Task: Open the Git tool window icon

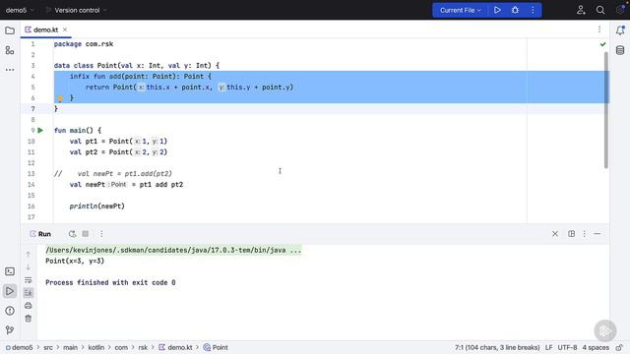Action: pos(10,330)
